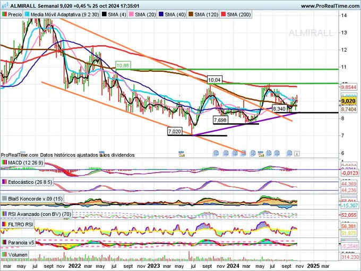This screenshot has width=361, height=271.
Task: Click the cyan Media Móvil Adaptativa swatch
Action: 28,14
